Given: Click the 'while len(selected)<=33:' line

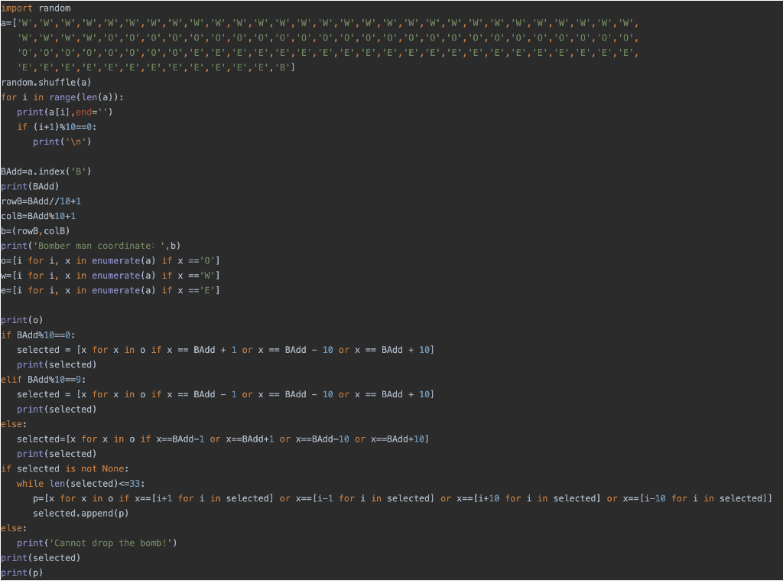Looking at the screenshot, I should [81, 484].
